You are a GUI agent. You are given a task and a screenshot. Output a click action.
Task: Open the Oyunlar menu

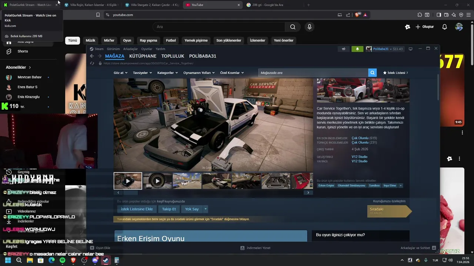coord(147,49)
